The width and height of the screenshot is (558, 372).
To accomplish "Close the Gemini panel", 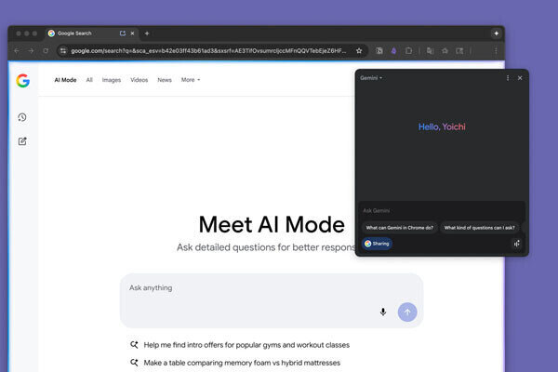I will [520, 78].
